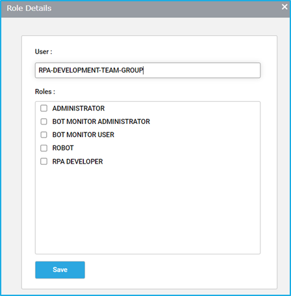This screenshot has height=296, width=291.
Task: Click the RPA DEVELOPER label text
Action: click(x=77, y=162)
